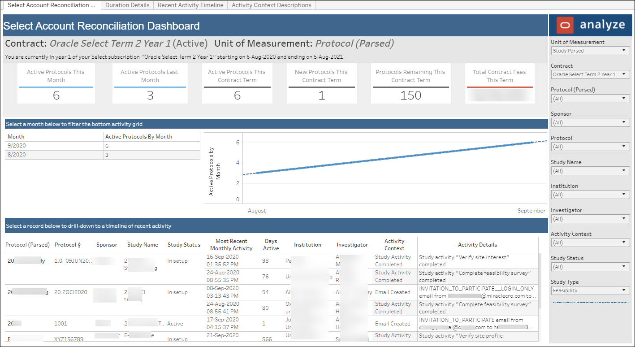Screen dimensions: 635x347
Task: Click the Days Active value 98
Action: (x=265, y=261)
